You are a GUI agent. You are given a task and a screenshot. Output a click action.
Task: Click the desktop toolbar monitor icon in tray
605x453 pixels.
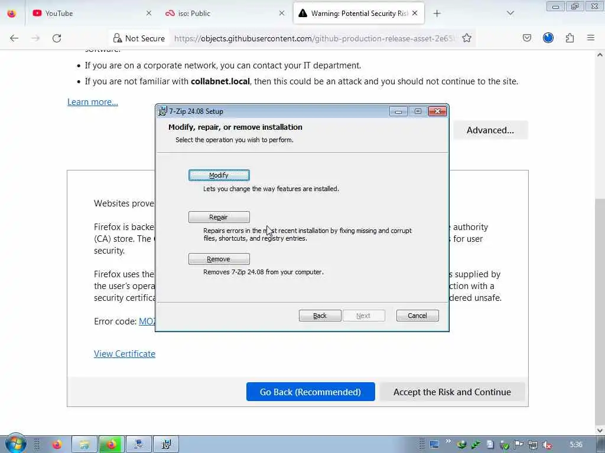[434, 445]
